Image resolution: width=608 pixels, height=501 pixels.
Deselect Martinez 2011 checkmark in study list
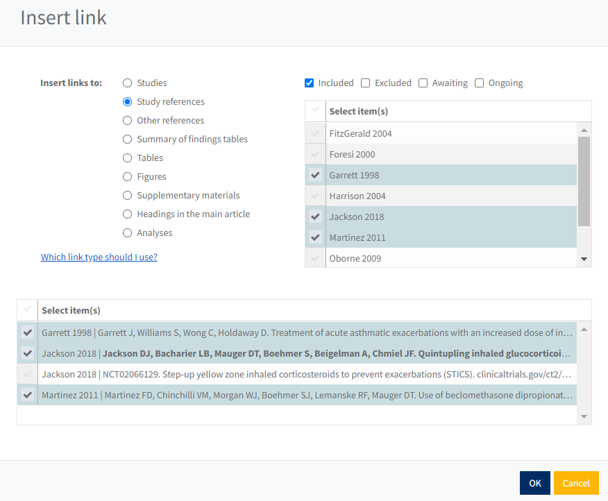pyautogui.click(x=316, y=237)
